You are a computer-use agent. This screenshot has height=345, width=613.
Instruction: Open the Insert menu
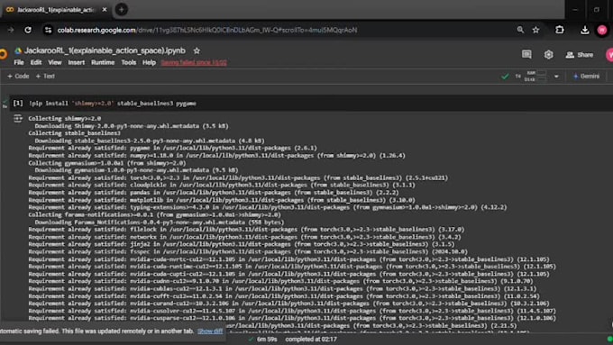pos(77,62)
